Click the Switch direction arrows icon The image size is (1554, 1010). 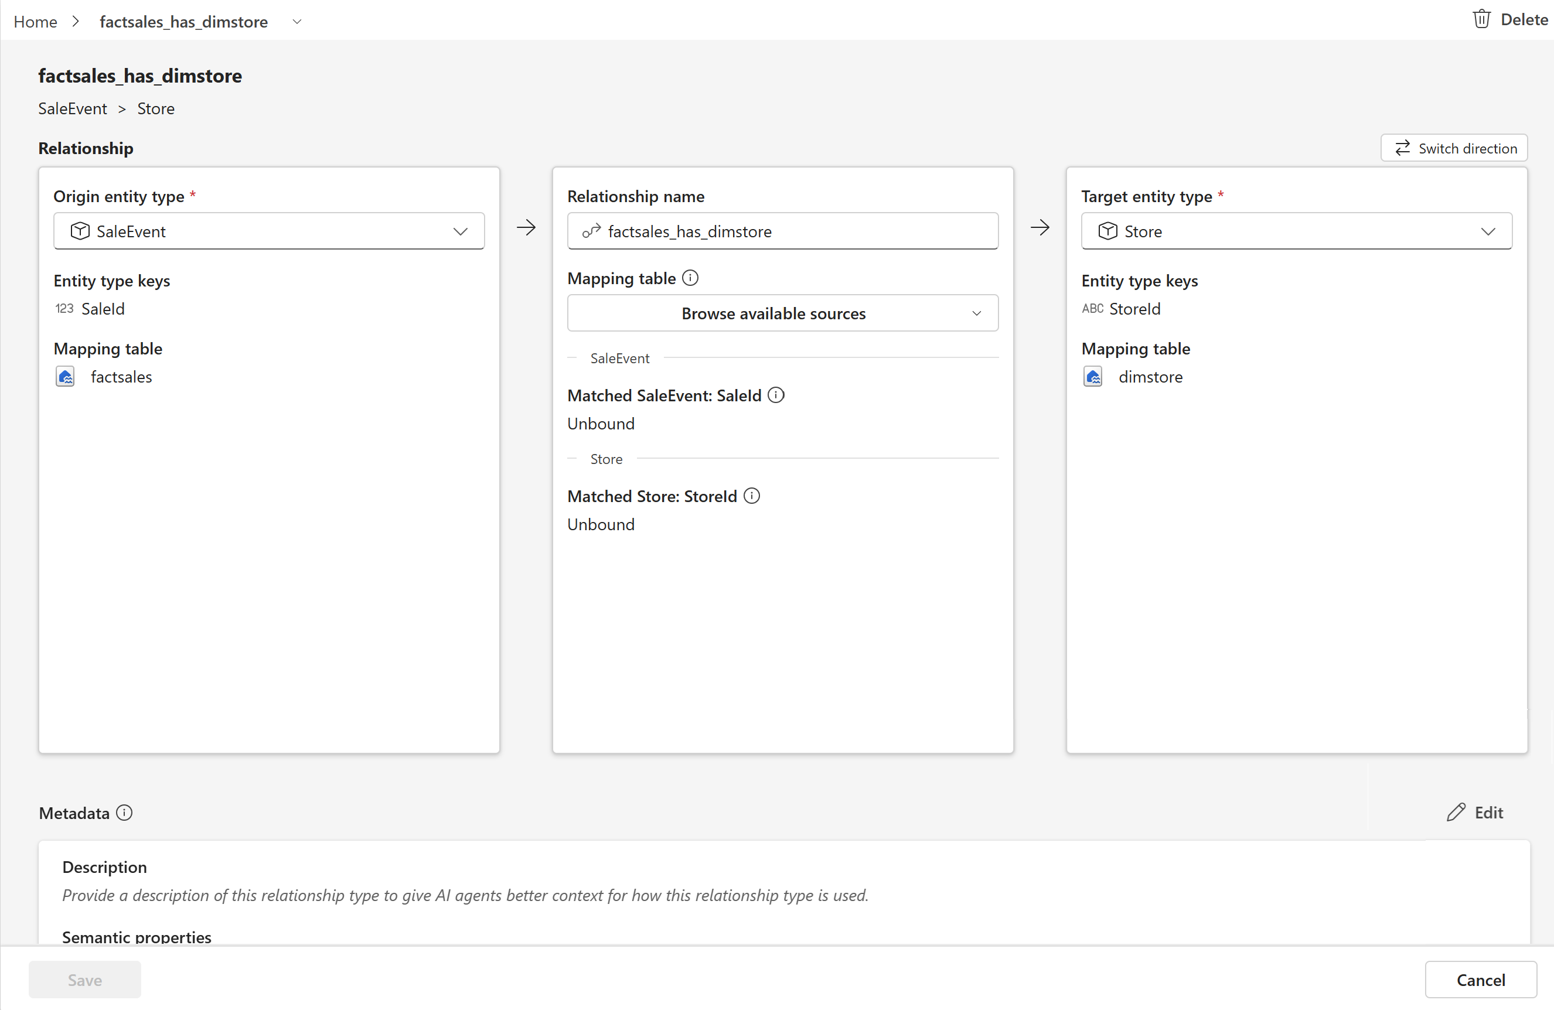tap(1402, 148)
